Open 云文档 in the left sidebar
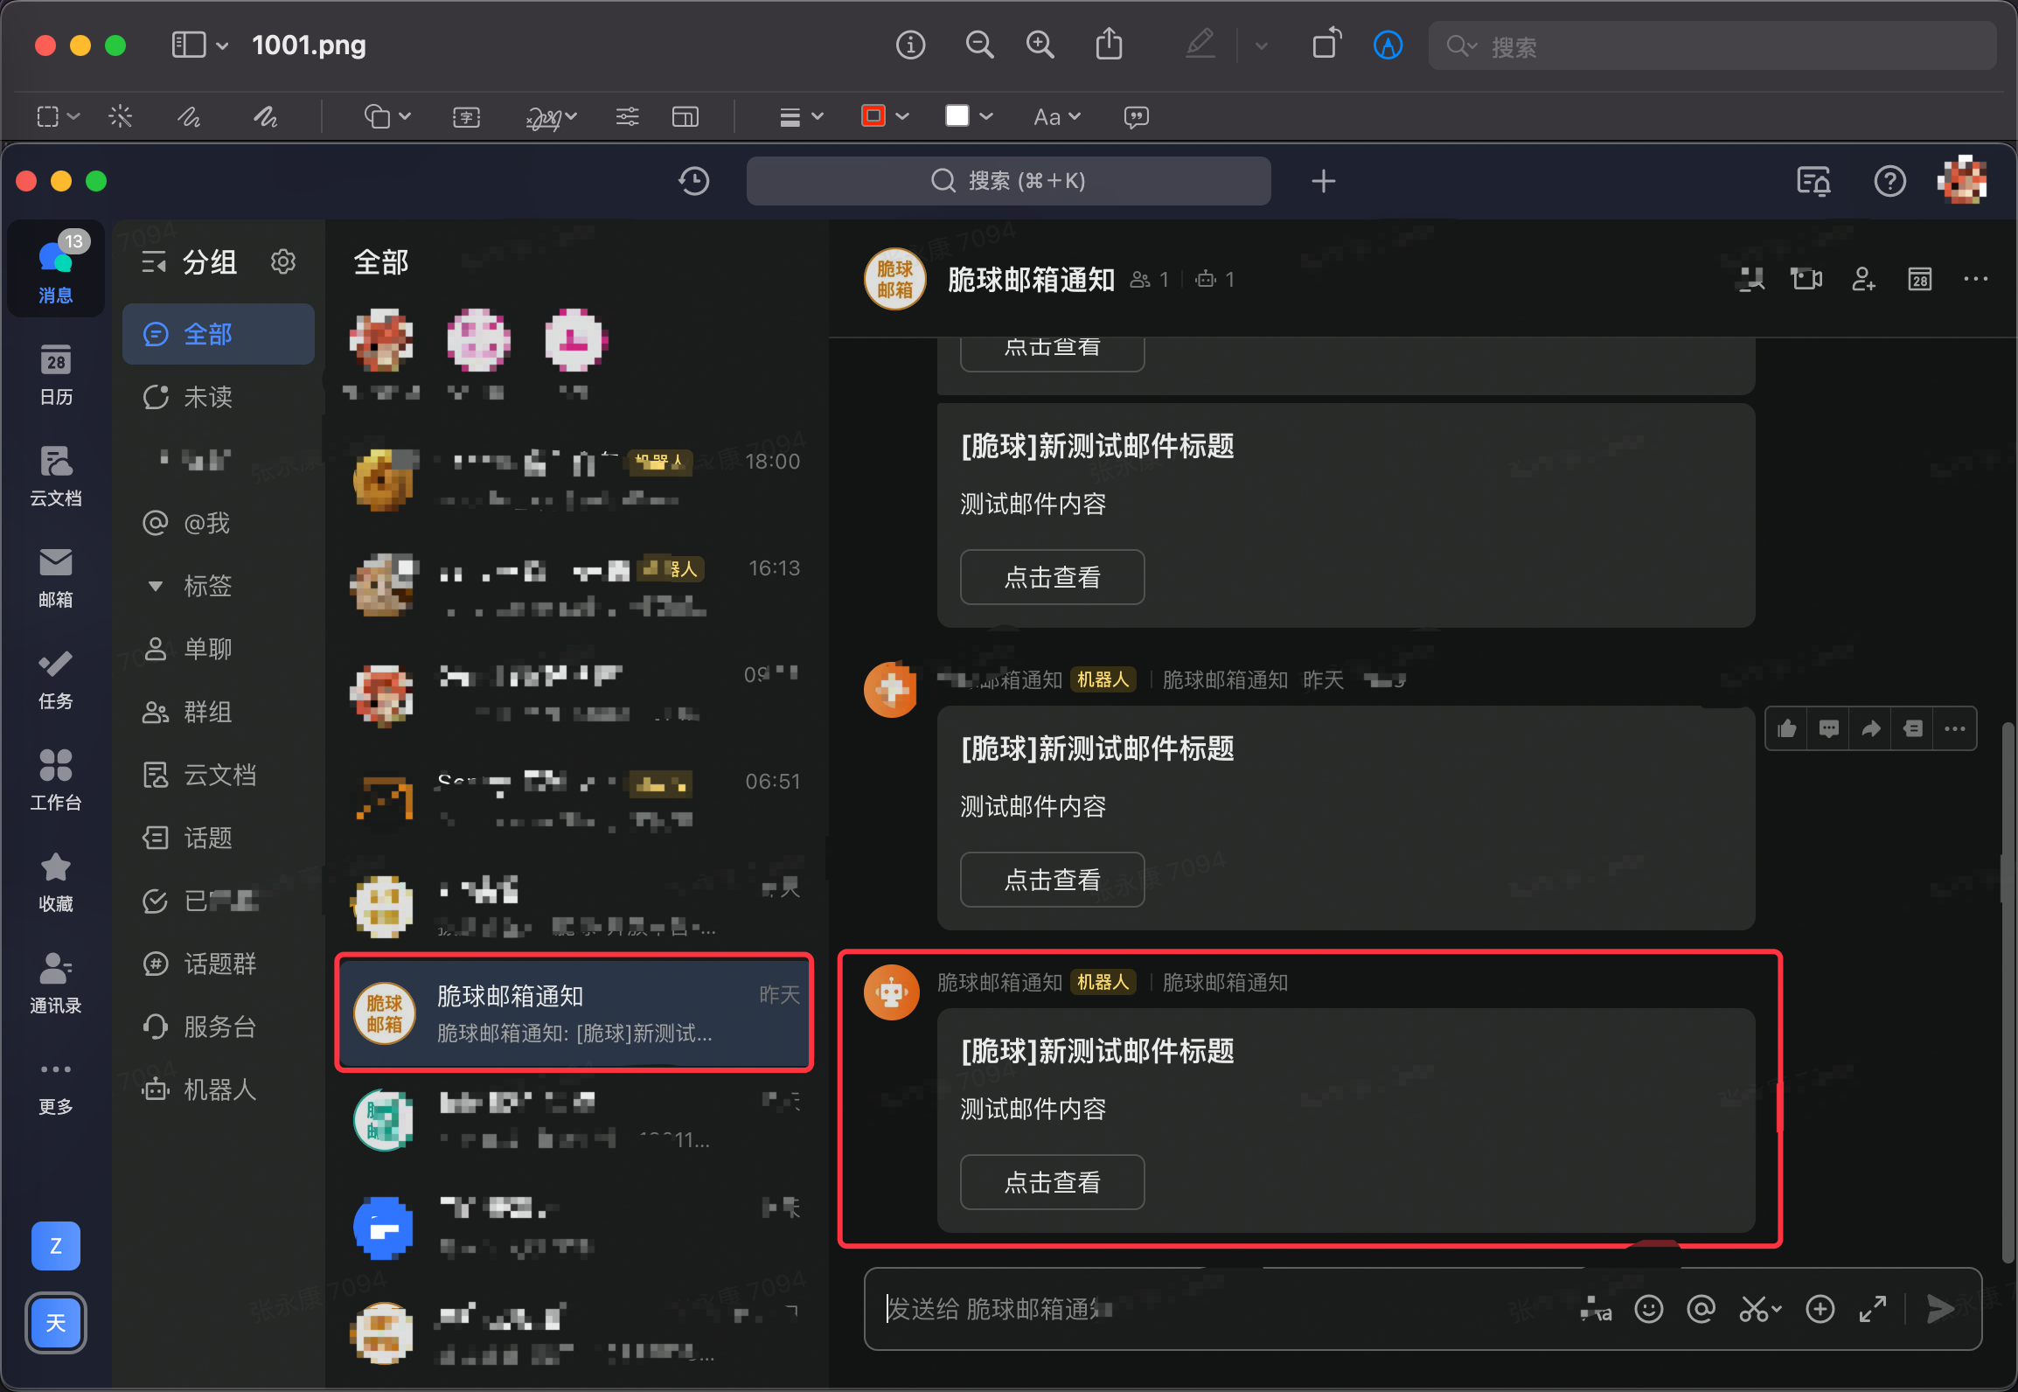 click(x=55, y=476)
